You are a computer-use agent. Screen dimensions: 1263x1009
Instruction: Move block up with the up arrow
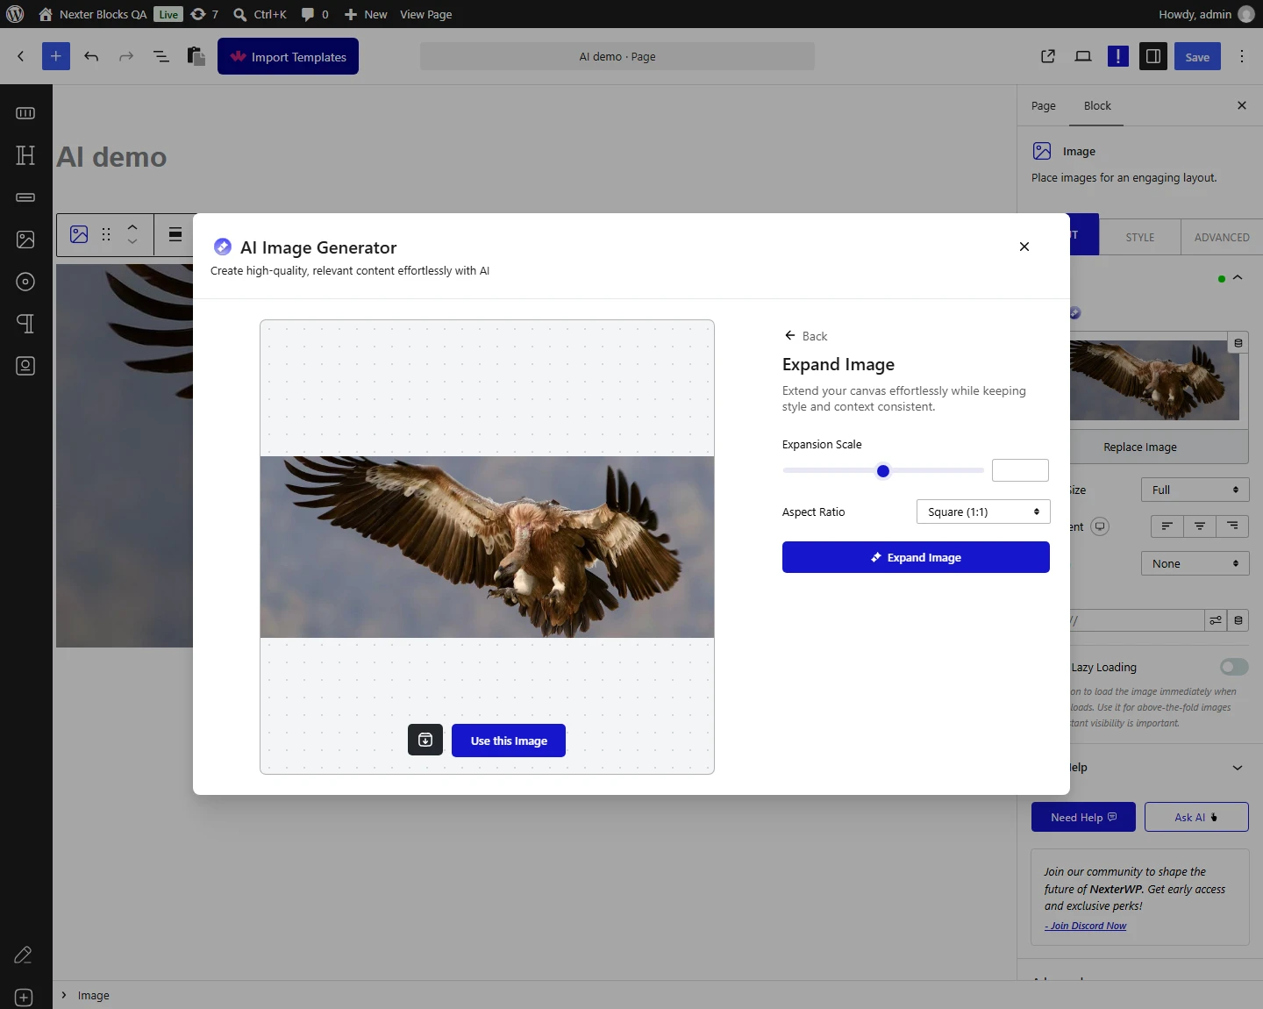132,227
